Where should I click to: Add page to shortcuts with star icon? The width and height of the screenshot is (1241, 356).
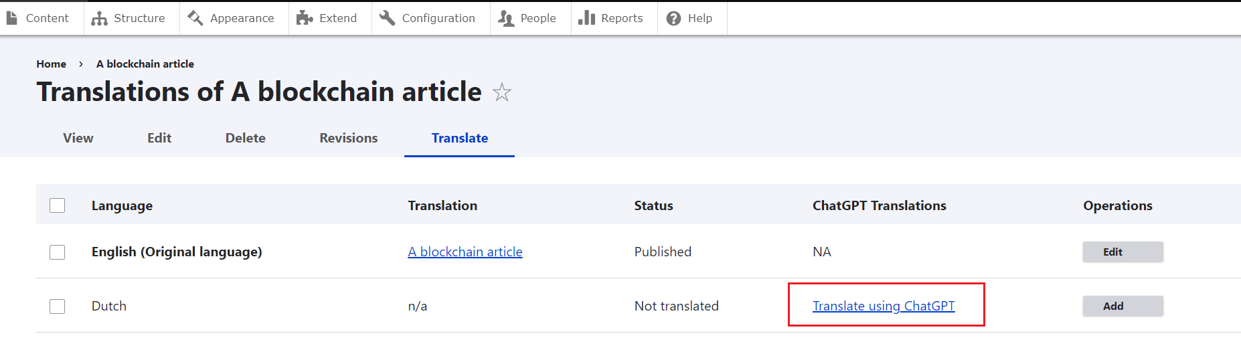(502, 92)
